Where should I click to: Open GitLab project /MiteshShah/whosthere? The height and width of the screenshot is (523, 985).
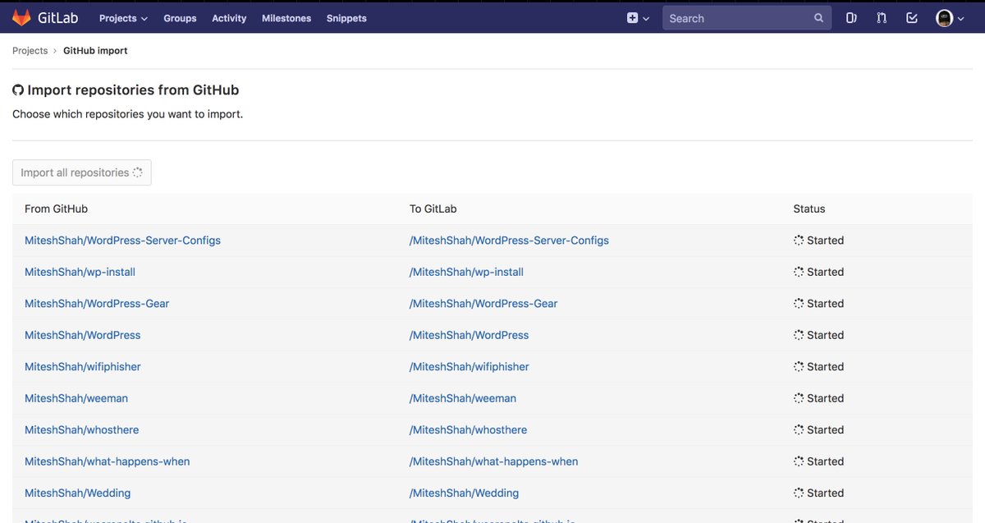468,430
